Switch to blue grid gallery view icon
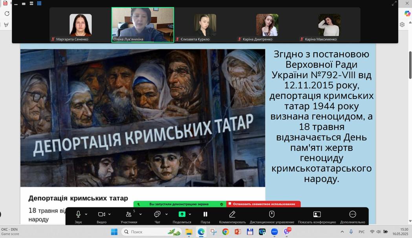Screen dimensions: 412x238 click(39, 4)
